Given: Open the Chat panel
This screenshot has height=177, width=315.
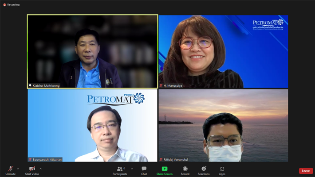Looking at the screenshot, I should point(144,170).
